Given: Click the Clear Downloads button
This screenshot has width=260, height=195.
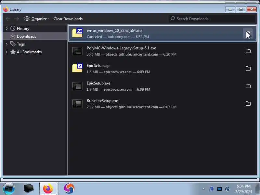Looking at the screenshot, I should pos(68,19).
